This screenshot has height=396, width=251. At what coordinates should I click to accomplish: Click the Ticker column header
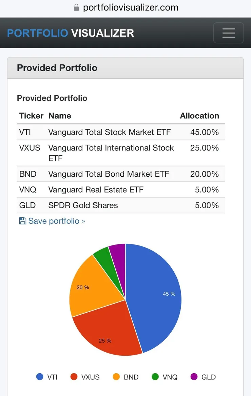pyautogui.click(x=31, y=116)
